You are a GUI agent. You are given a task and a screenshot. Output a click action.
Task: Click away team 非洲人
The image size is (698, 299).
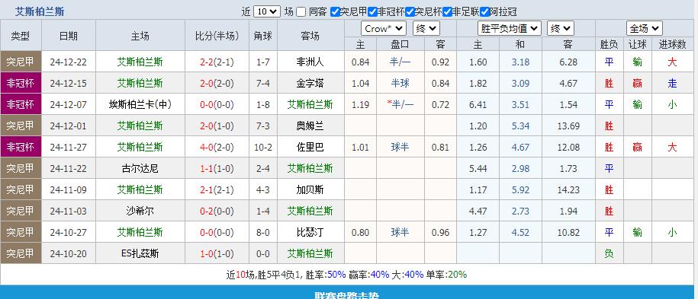click(x=310, y=62)
